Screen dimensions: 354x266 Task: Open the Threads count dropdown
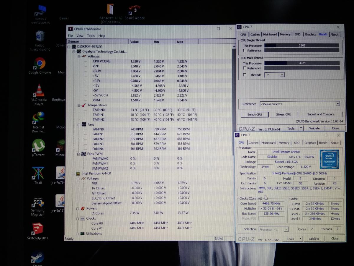point(282,75)
